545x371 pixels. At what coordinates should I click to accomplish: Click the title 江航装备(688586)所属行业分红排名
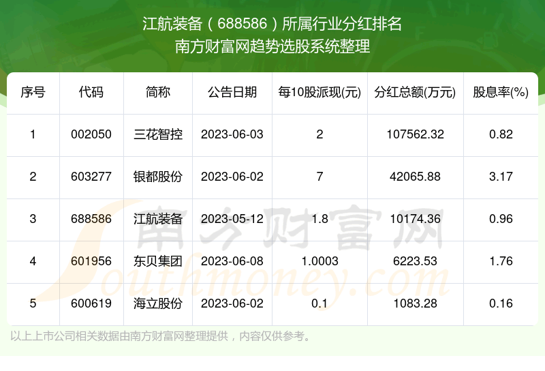(272, 25)
